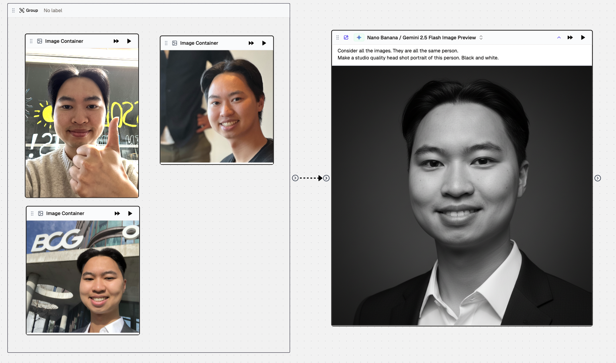Open the model selector dropdown arrows
Screen dimensions: 616x363
481,37
